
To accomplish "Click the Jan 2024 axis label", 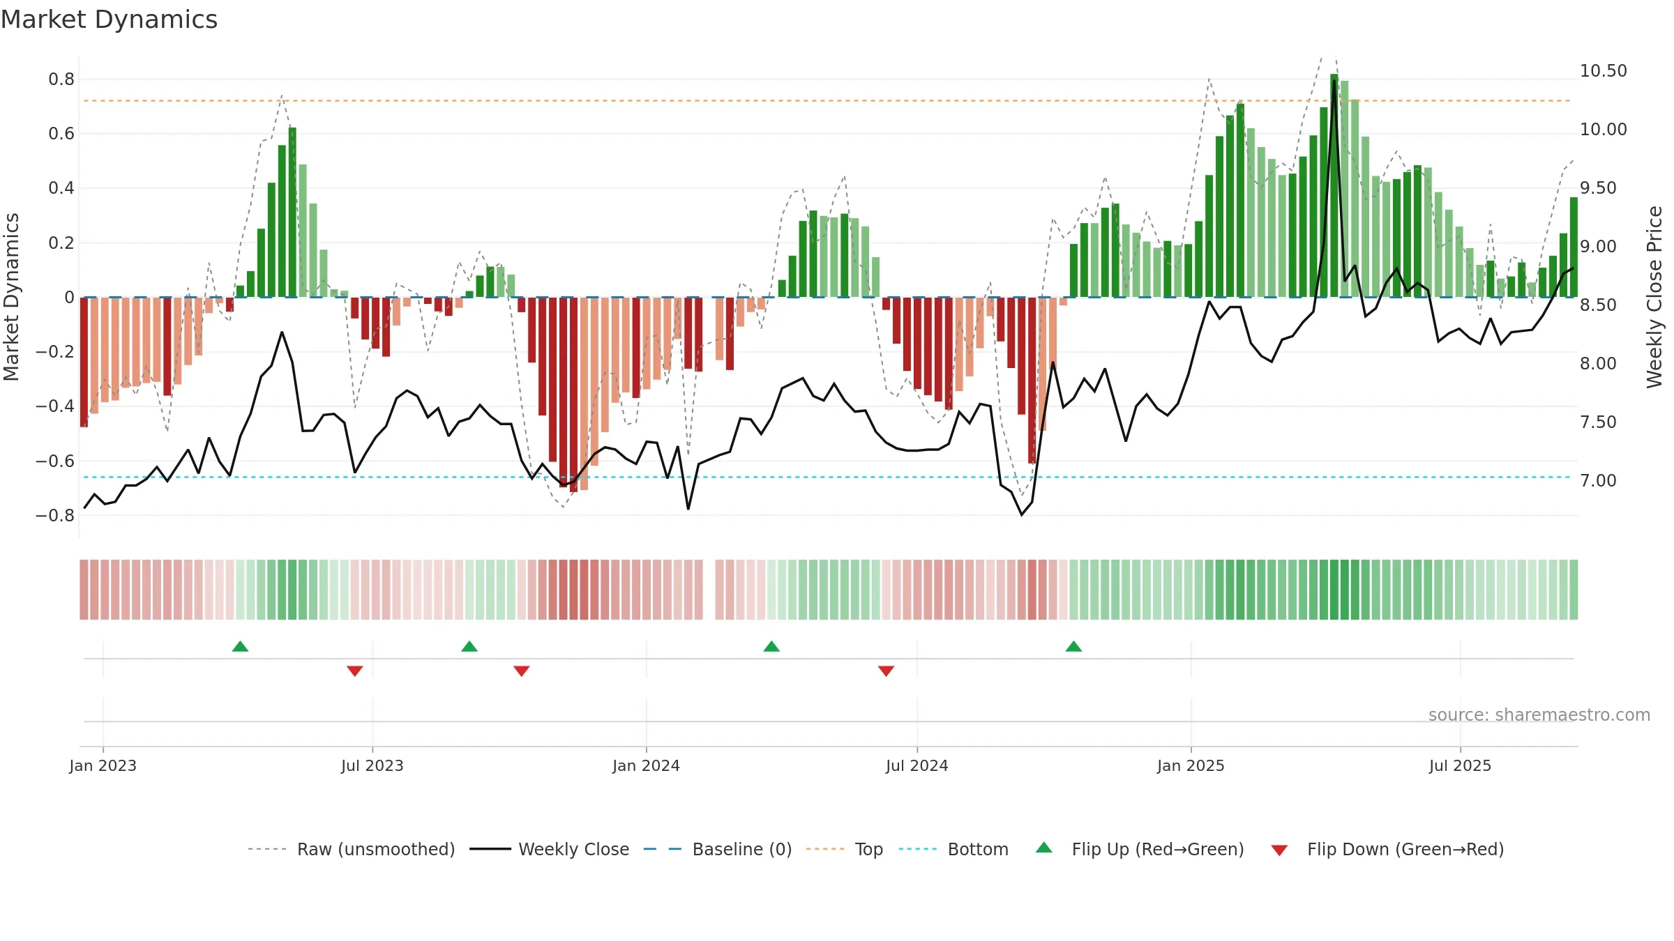I will coord(647,765).
